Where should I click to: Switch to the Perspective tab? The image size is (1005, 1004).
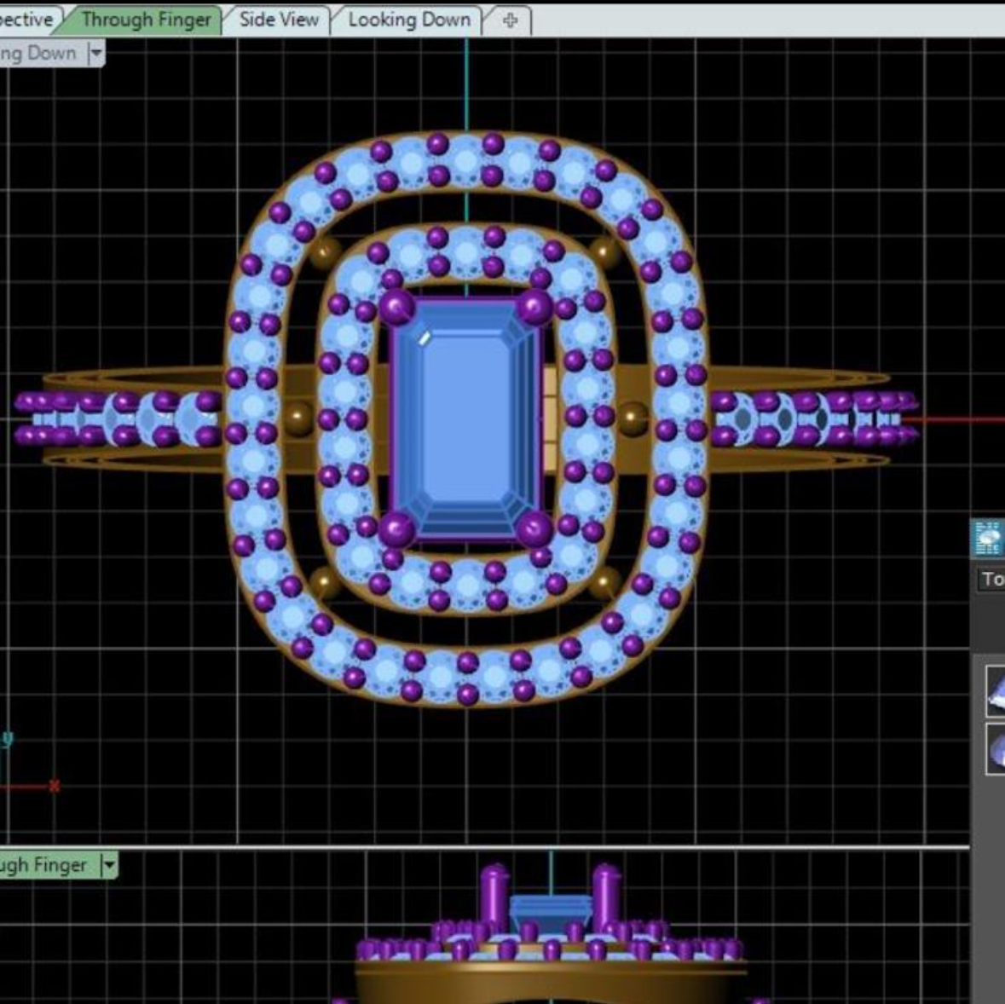click(26, 20)
